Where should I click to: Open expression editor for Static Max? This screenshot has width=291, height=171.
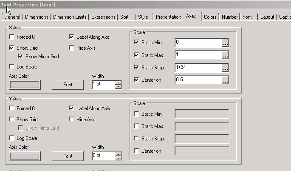coord(225,55)
